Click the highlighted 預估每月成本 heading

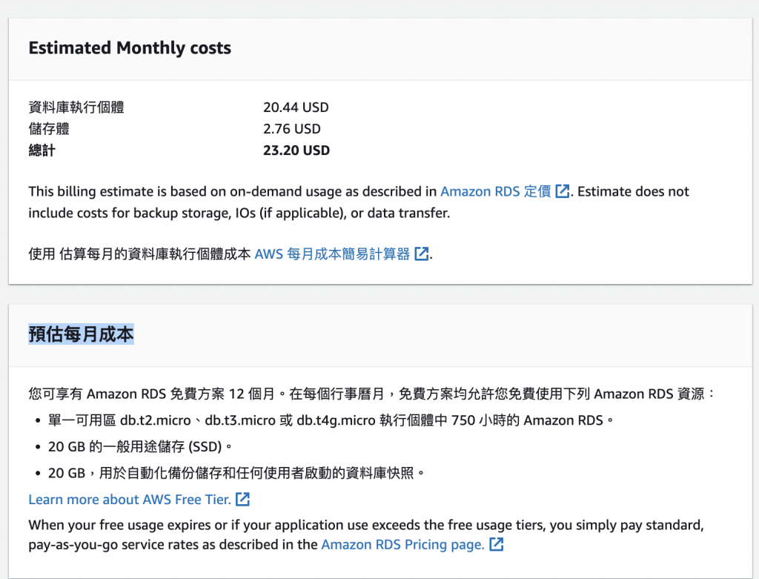(82, 334)
